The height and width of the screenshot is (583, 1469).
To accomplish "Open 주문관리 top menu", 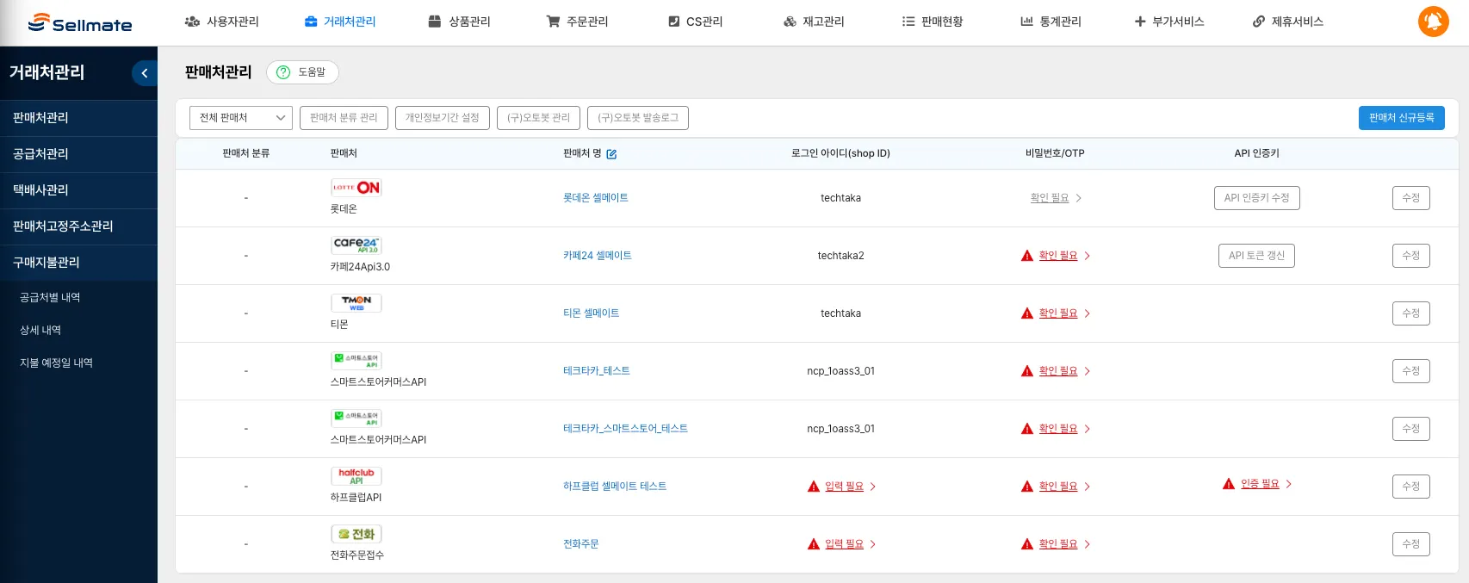I will click(577, 22).
